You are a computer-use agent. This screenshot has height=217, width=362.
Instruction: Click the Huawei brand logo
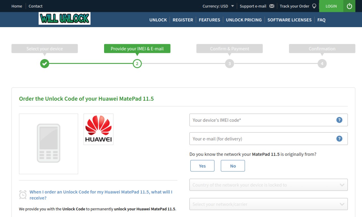(98, 129)
